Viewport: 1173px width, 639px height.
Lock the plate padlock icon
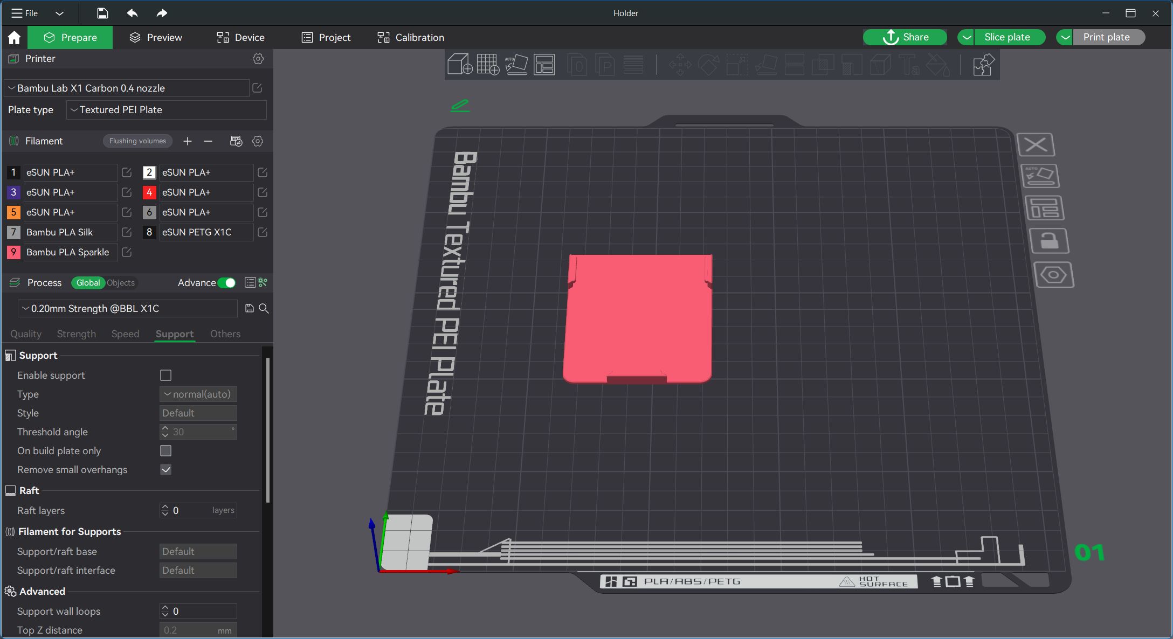pos(1049,241)
